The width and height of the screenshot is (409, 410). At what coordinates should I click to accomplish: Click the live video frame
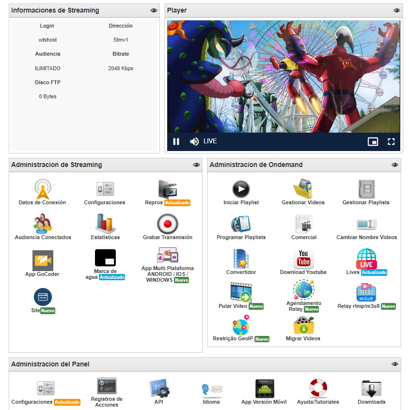point(283,76)
